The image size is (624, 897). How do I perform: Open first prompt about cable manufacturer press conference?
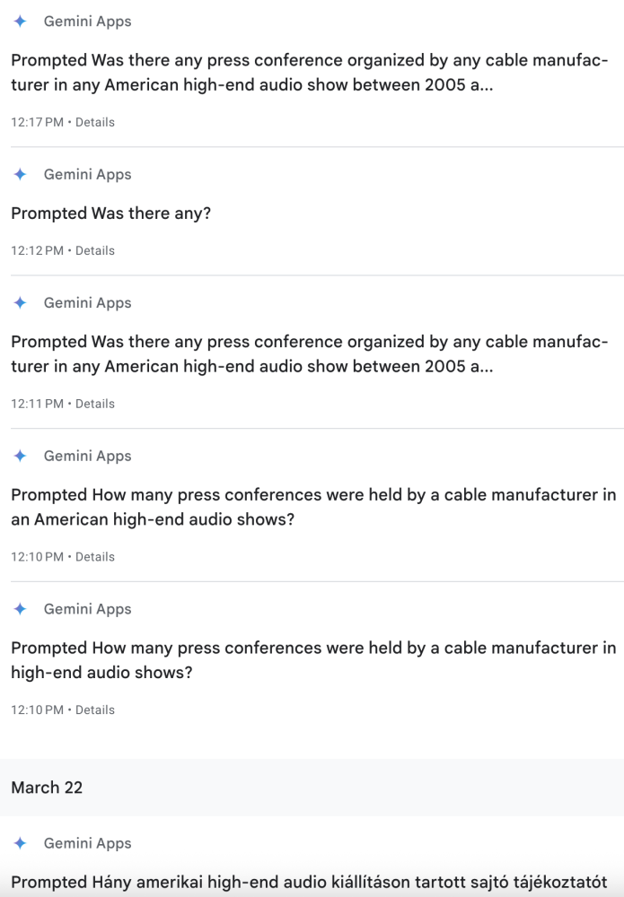click(x=310, y=73)
